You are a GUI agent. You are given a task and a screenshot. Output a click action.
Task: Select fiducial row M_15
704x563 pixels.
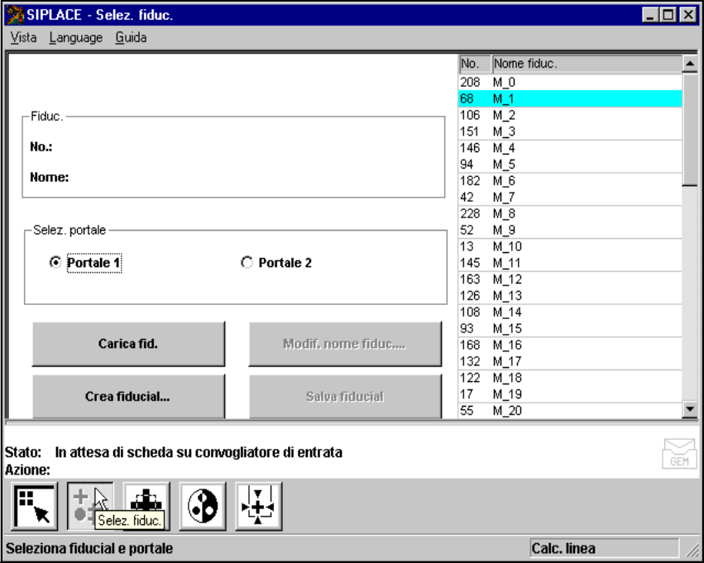point(570,328)
